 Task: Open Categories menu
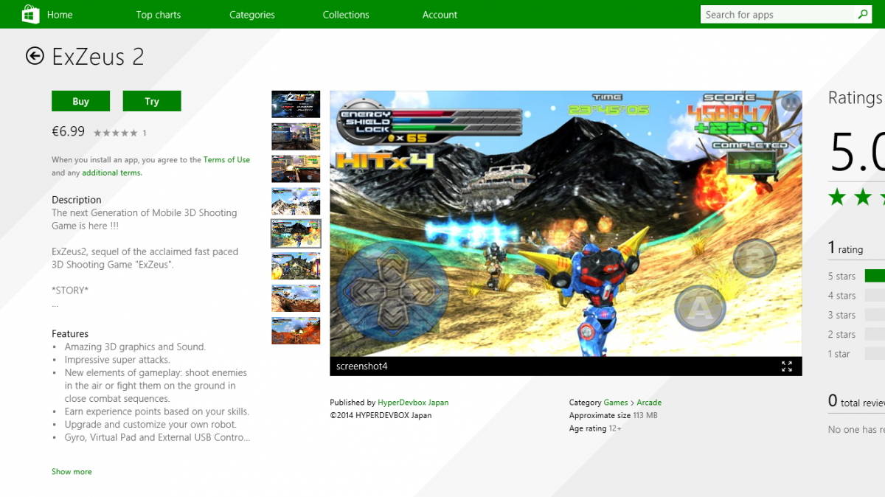(252, 15)
